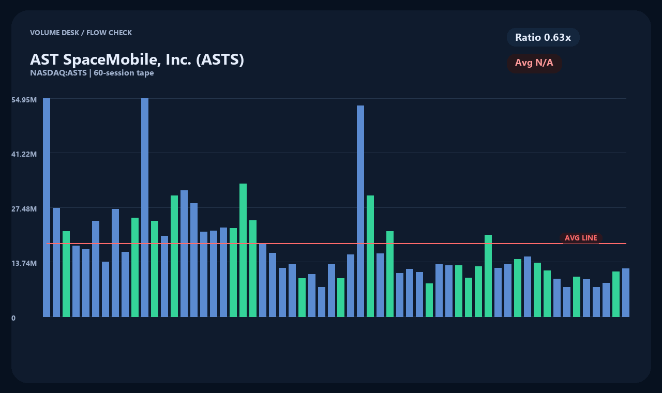The height and width of the screenshot is (393, 662).
Task: Click the 0 axis label
Action: (13, 318)
